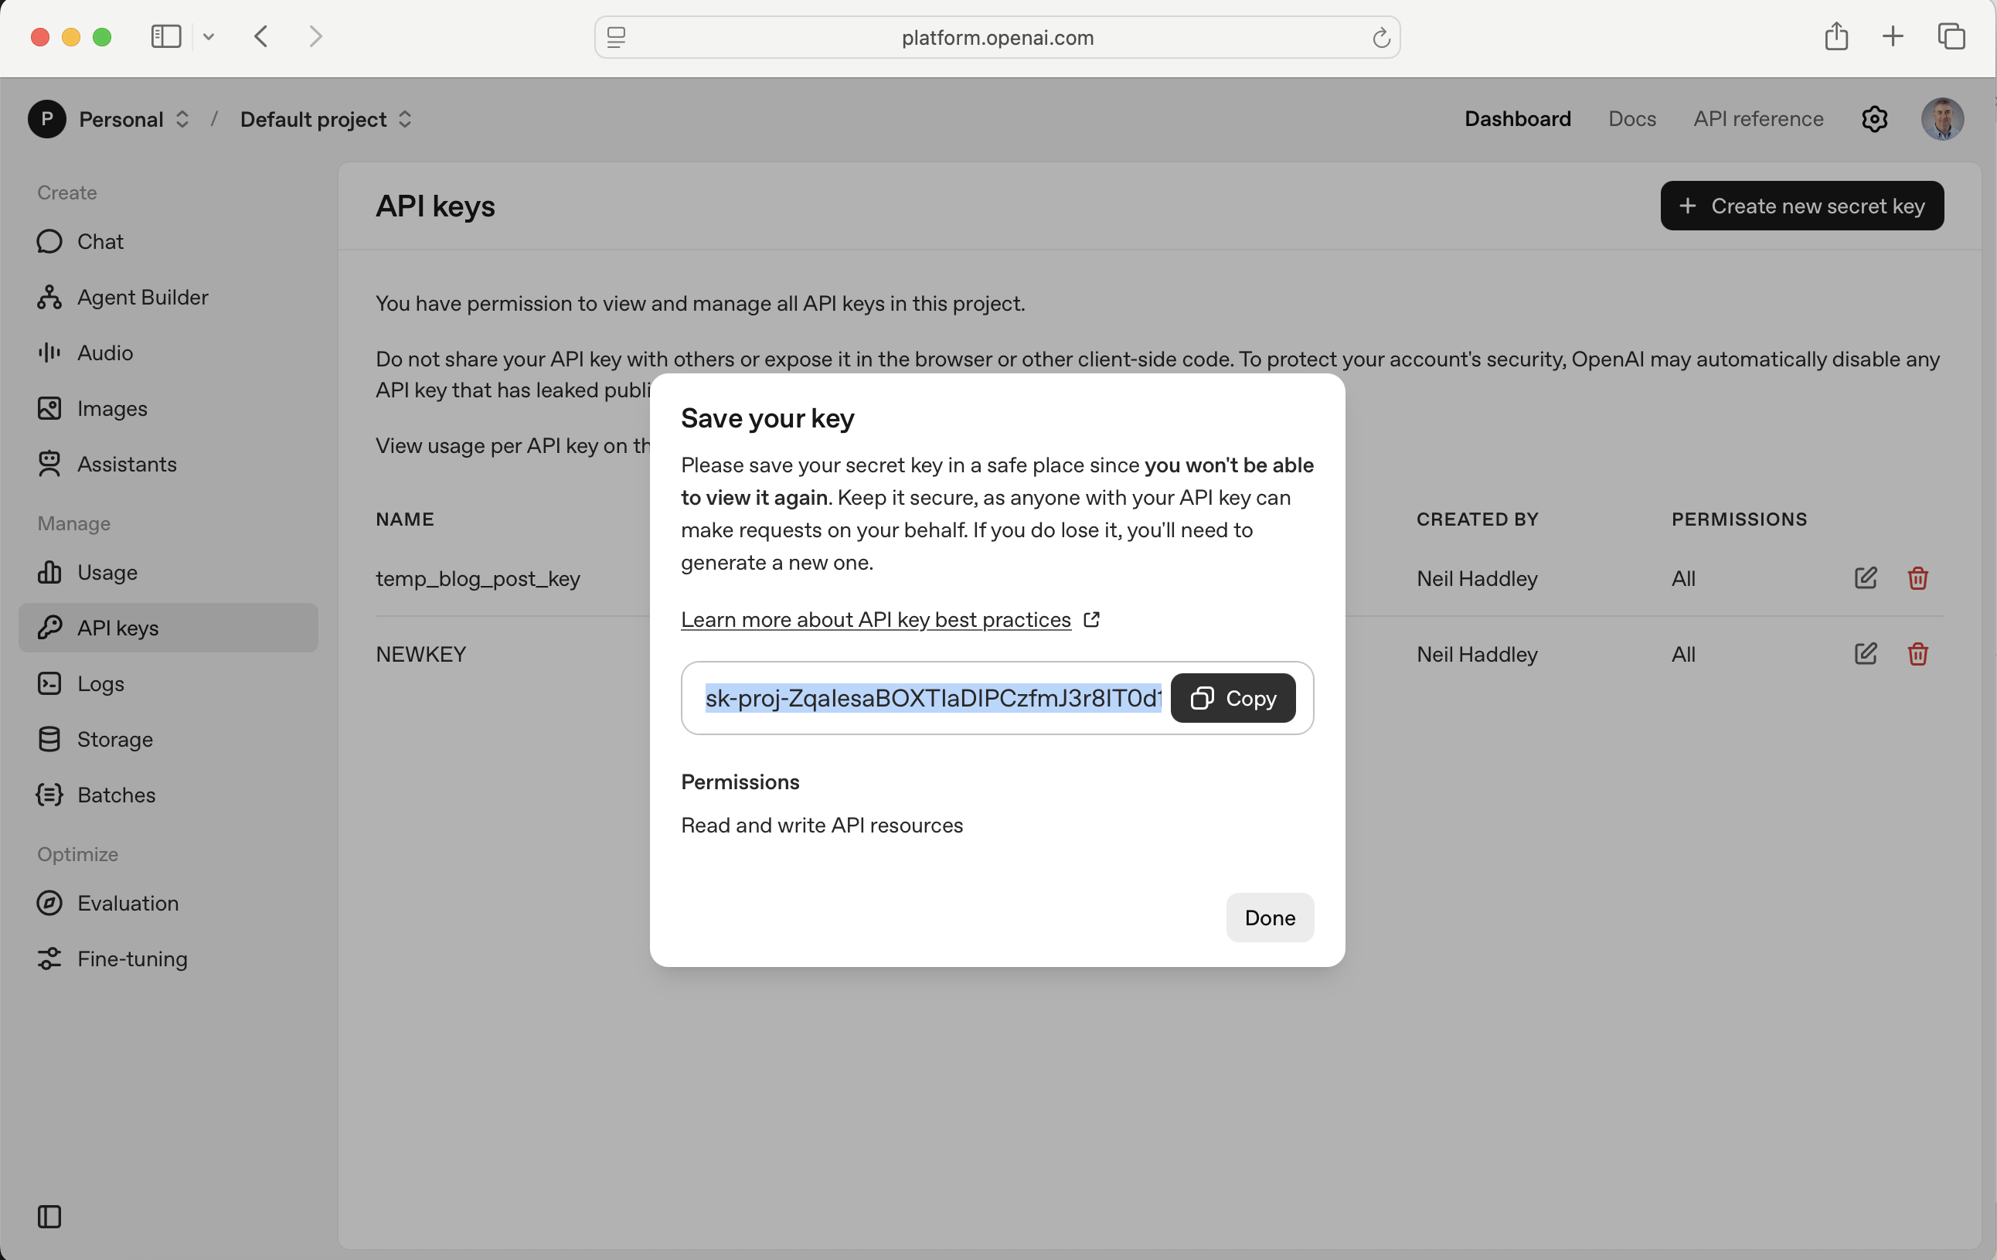
Task: Delete the temp_blog_post_key entry
Action: [1917, 578]
